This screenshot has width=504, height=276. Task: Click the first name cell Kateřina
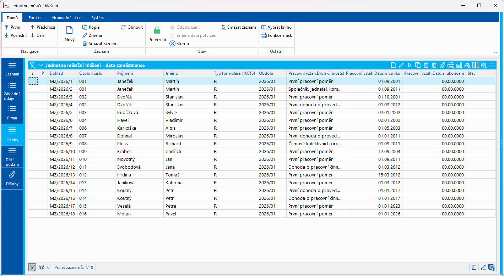click(188, 183)
